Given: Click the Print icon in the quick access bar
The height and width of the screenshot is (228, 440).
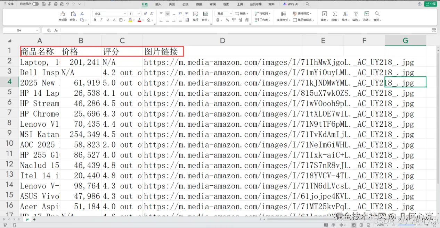Looking at the screenshot, I should (x=55, y=4).
